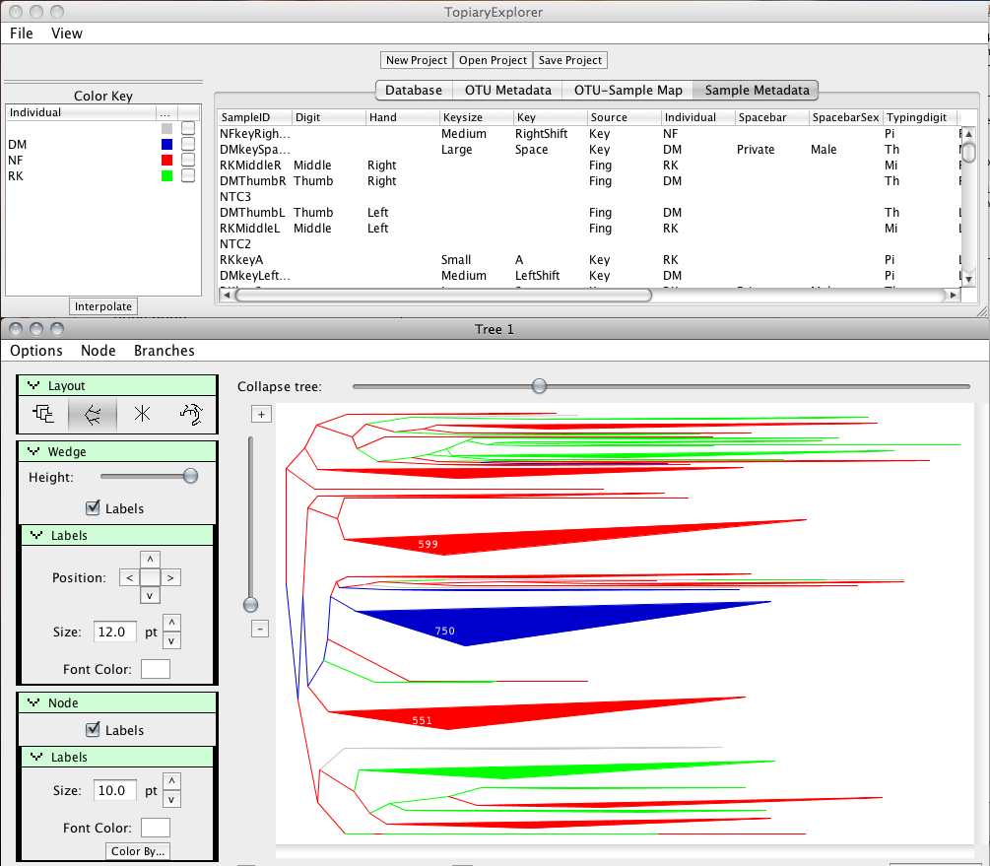Click the blue 750 collapsed wedge
990x866 pixels.
pos(505,624)
